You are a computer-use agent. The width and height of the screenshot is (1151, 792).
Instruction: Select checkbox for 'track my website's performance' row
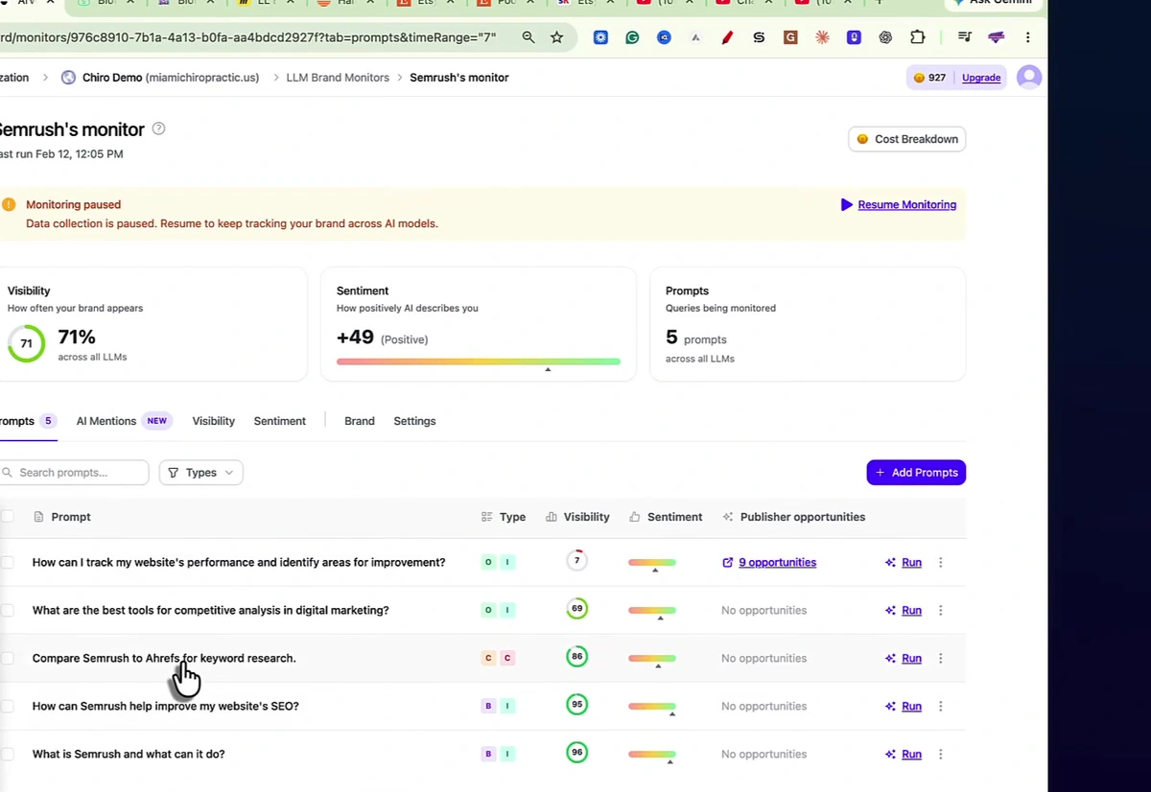point(8,563)
